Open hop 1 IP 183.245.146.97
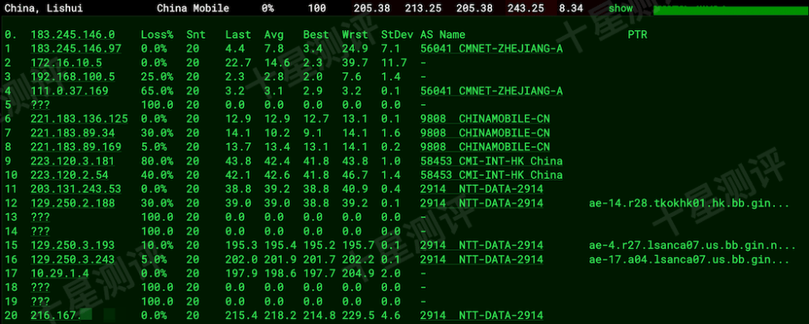The image size is (809, 324). 76,49
